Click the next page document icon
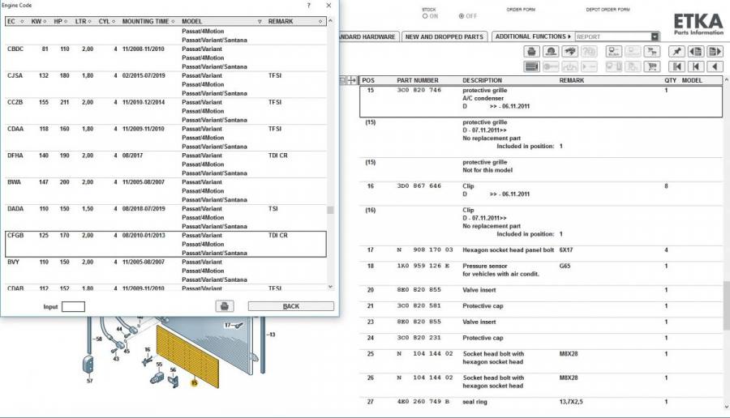730x418 pixels. coord(715,52)
